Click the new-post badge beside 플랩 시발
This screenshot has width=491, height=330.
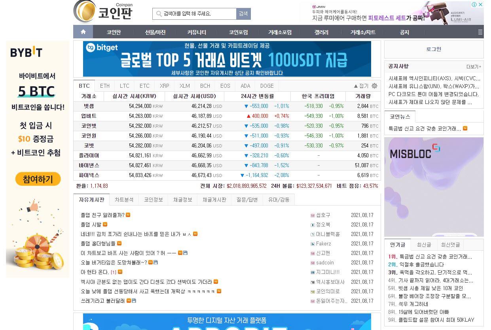point(105,224)
